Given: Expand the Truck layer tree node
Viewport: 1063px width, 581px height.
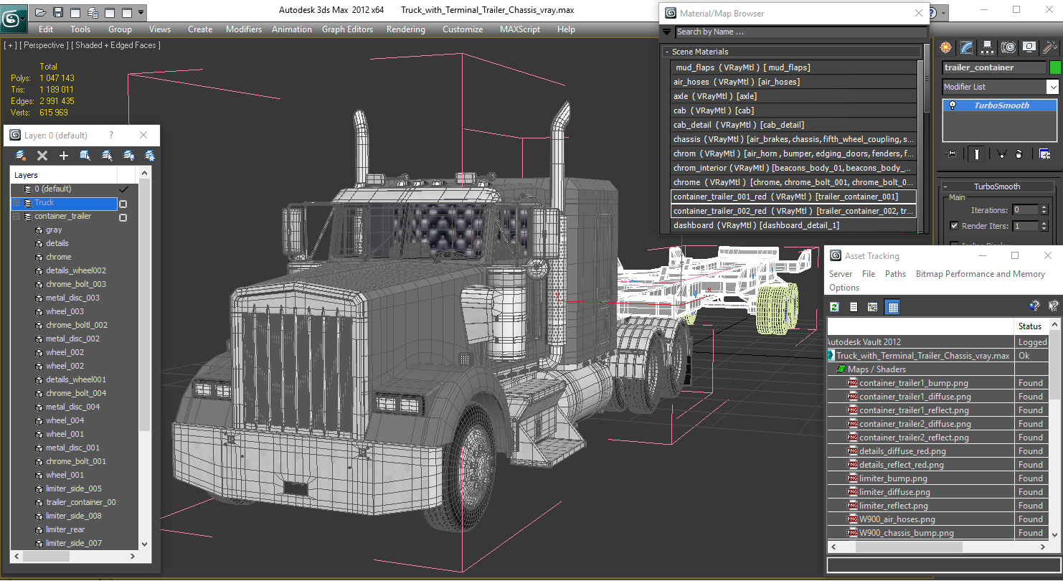Looking at the screenshot, I should [x=16, y=203].
